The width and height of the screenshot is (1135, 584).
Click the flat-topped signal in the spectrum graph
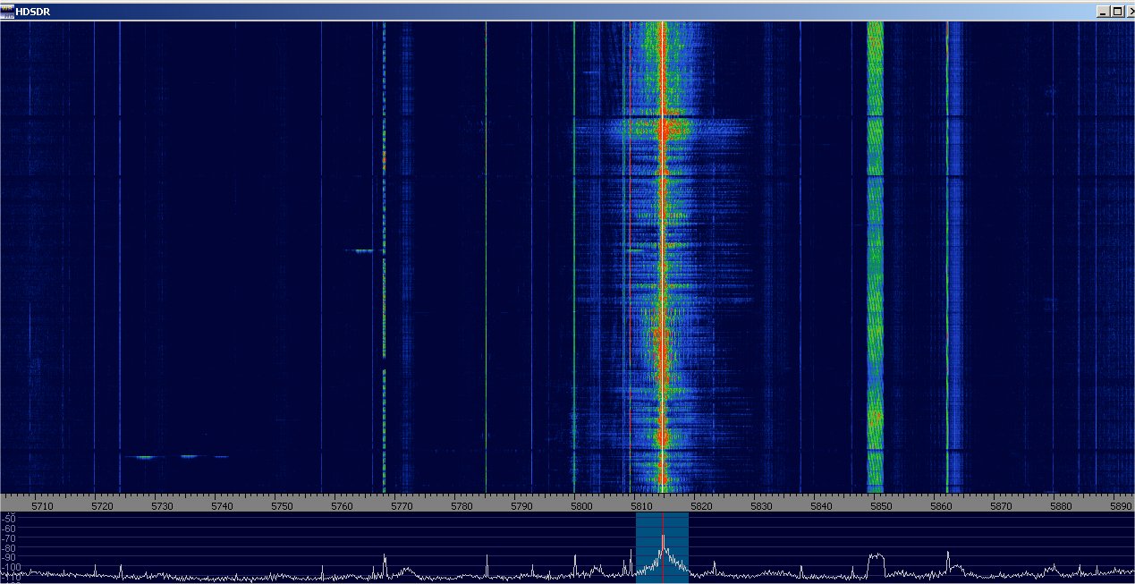(876, 556)
